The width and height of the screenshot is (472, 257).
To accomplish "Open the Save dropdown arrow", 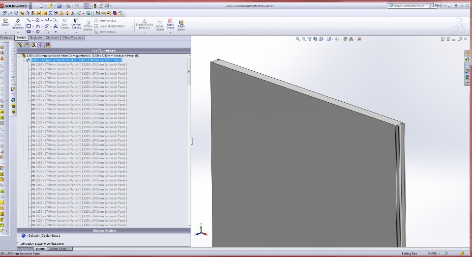I will 63,6.
